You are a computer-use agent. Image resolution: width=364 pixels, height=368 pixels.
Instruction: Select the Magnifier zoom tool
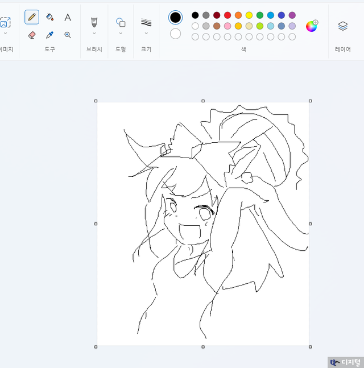68,35
